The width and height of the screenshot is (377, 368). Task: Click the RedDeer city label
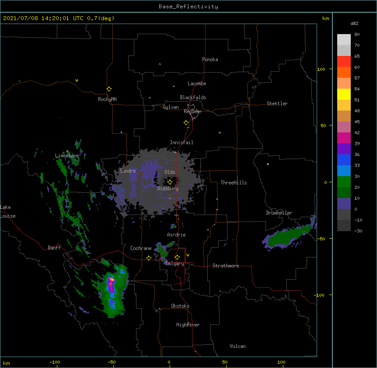pyautogui.click(x=192, y=111)
